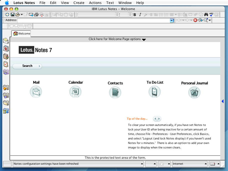The width and height of the screenshot is (228, 171).
Task: Click the Italic formatting button
Action: point(140,15)
